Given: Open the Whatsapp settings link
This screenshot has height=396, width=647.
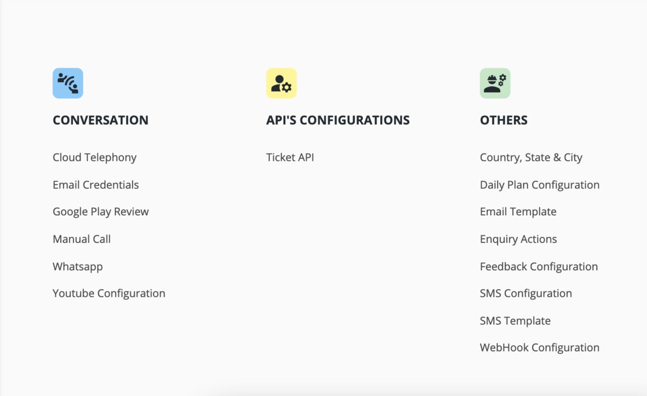Looking at the screenshot, I should [78, 267].
